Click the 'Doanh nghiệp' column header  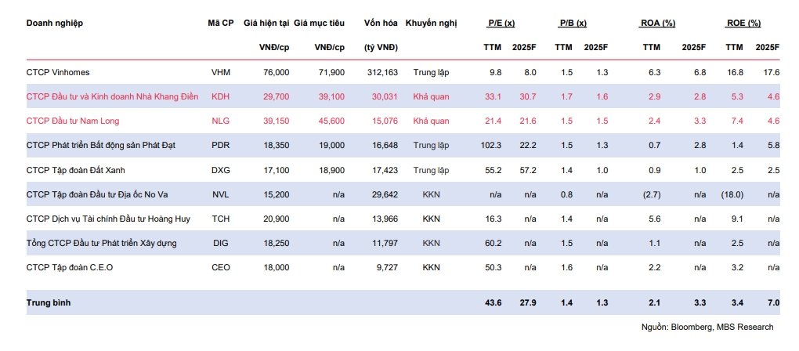pos(55,24)
